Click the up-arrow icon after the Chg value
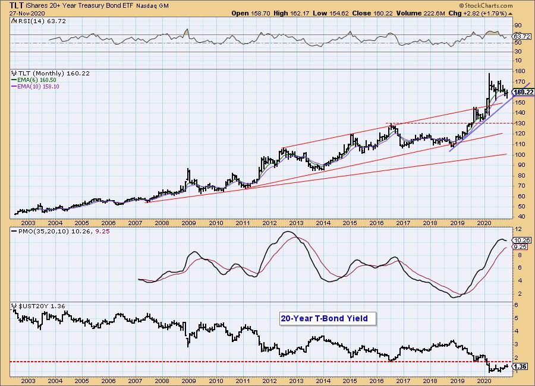Viewport: 535px width, 386px height. (510, 14)
